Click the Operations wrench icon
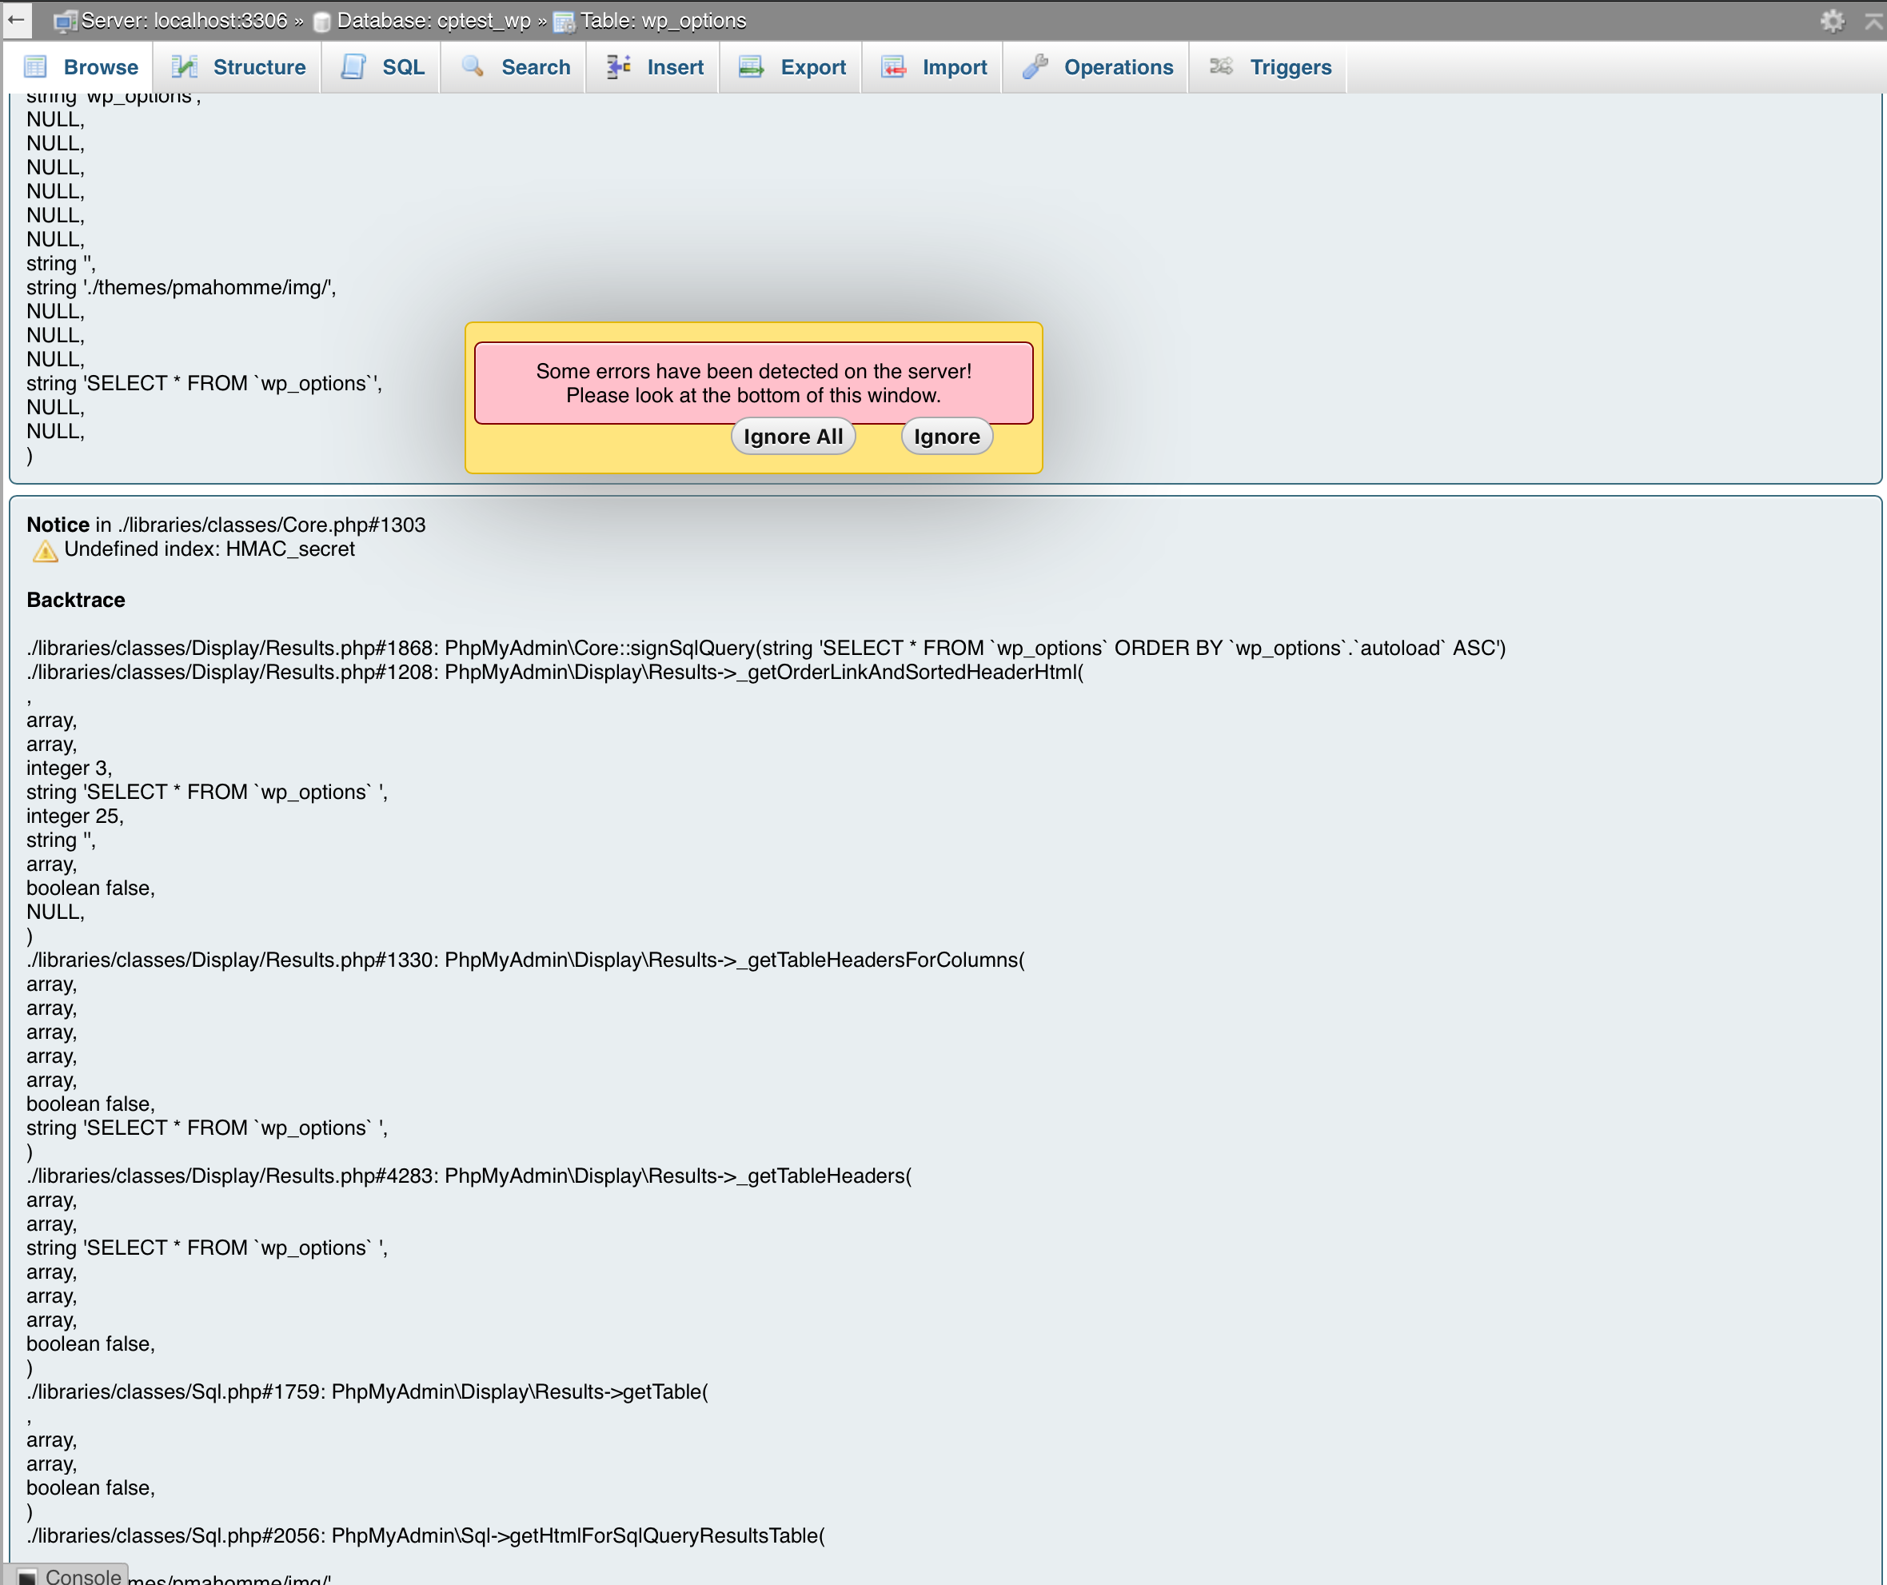1887x1585 pixels. point(1035,66)
